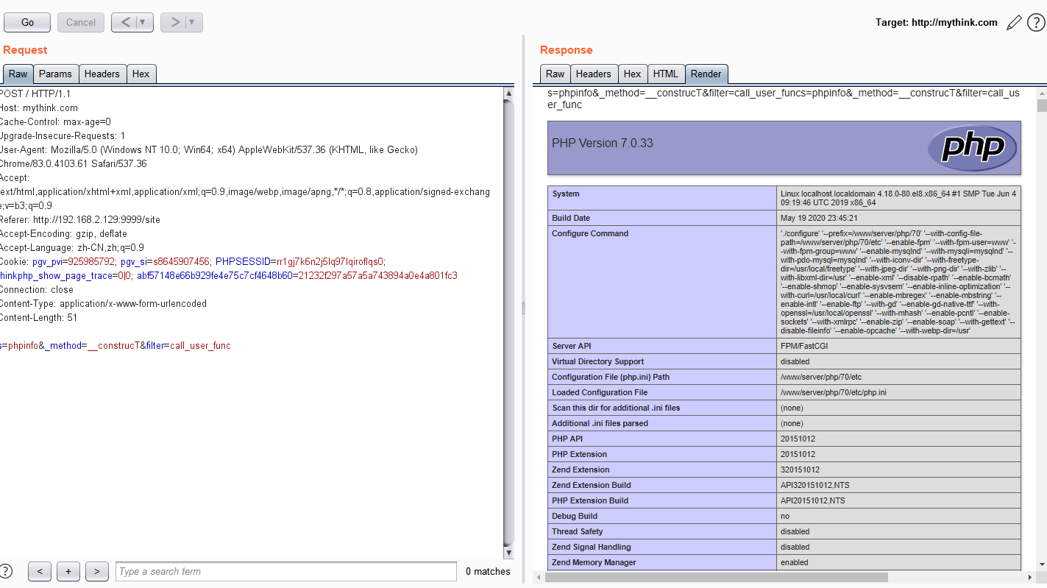Screen dimensions: 1047x588
Task: Click the 'Zend Extension Build' row label
Action: 592,485
